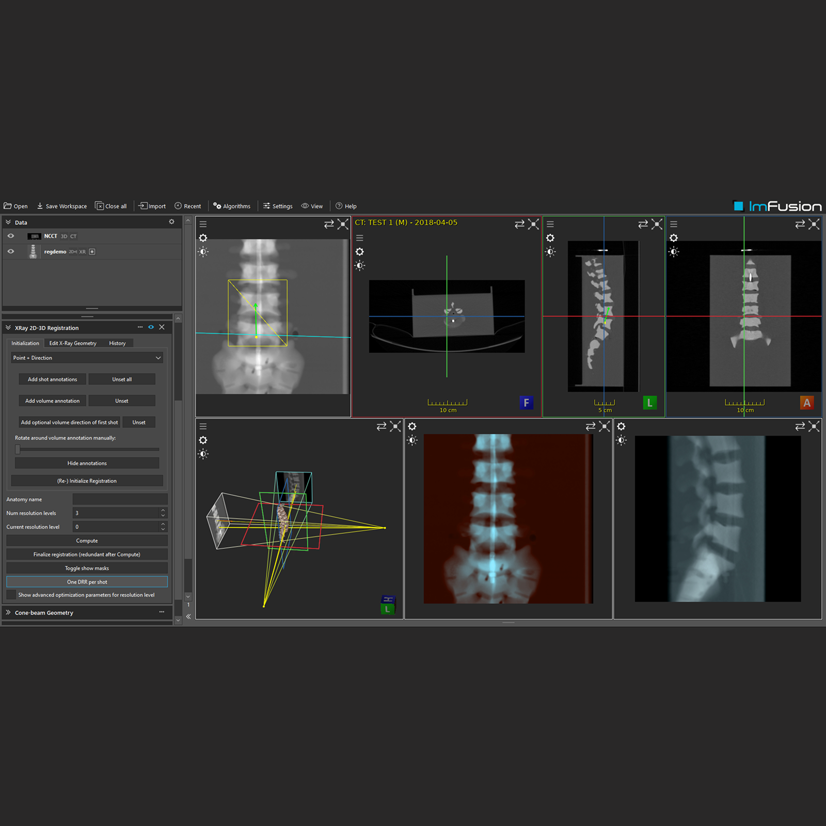This screenshot has width=826, height=826.
Task: Expand the Cone-beam Geometry section
Action: (x=8, y=613)
